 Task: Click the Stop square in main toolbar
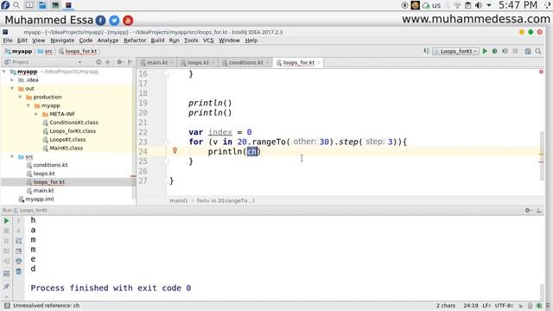coord(515,51)
